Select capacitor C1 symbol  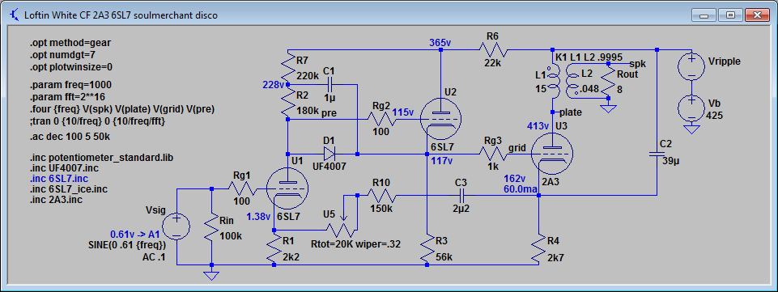(329, 84)
